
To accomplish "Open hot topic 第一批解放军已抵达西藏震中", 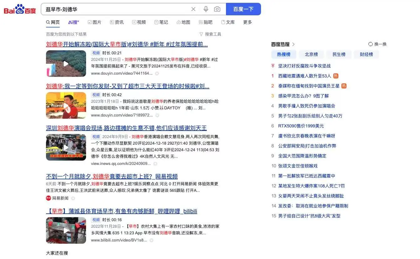I will pyautogui.click(x=307, y=176).
